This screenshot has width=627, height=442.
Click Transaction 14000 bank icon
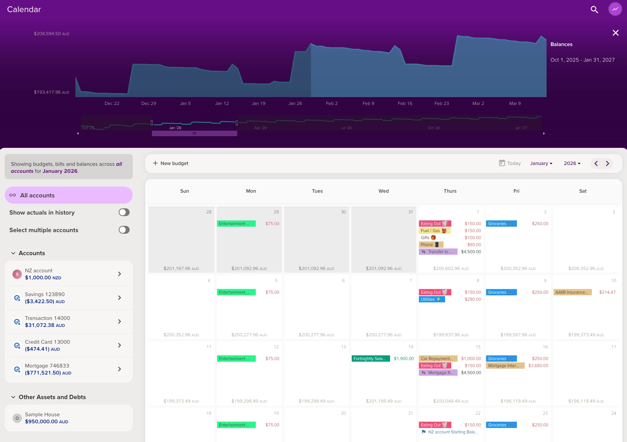(x=17, y=322)
